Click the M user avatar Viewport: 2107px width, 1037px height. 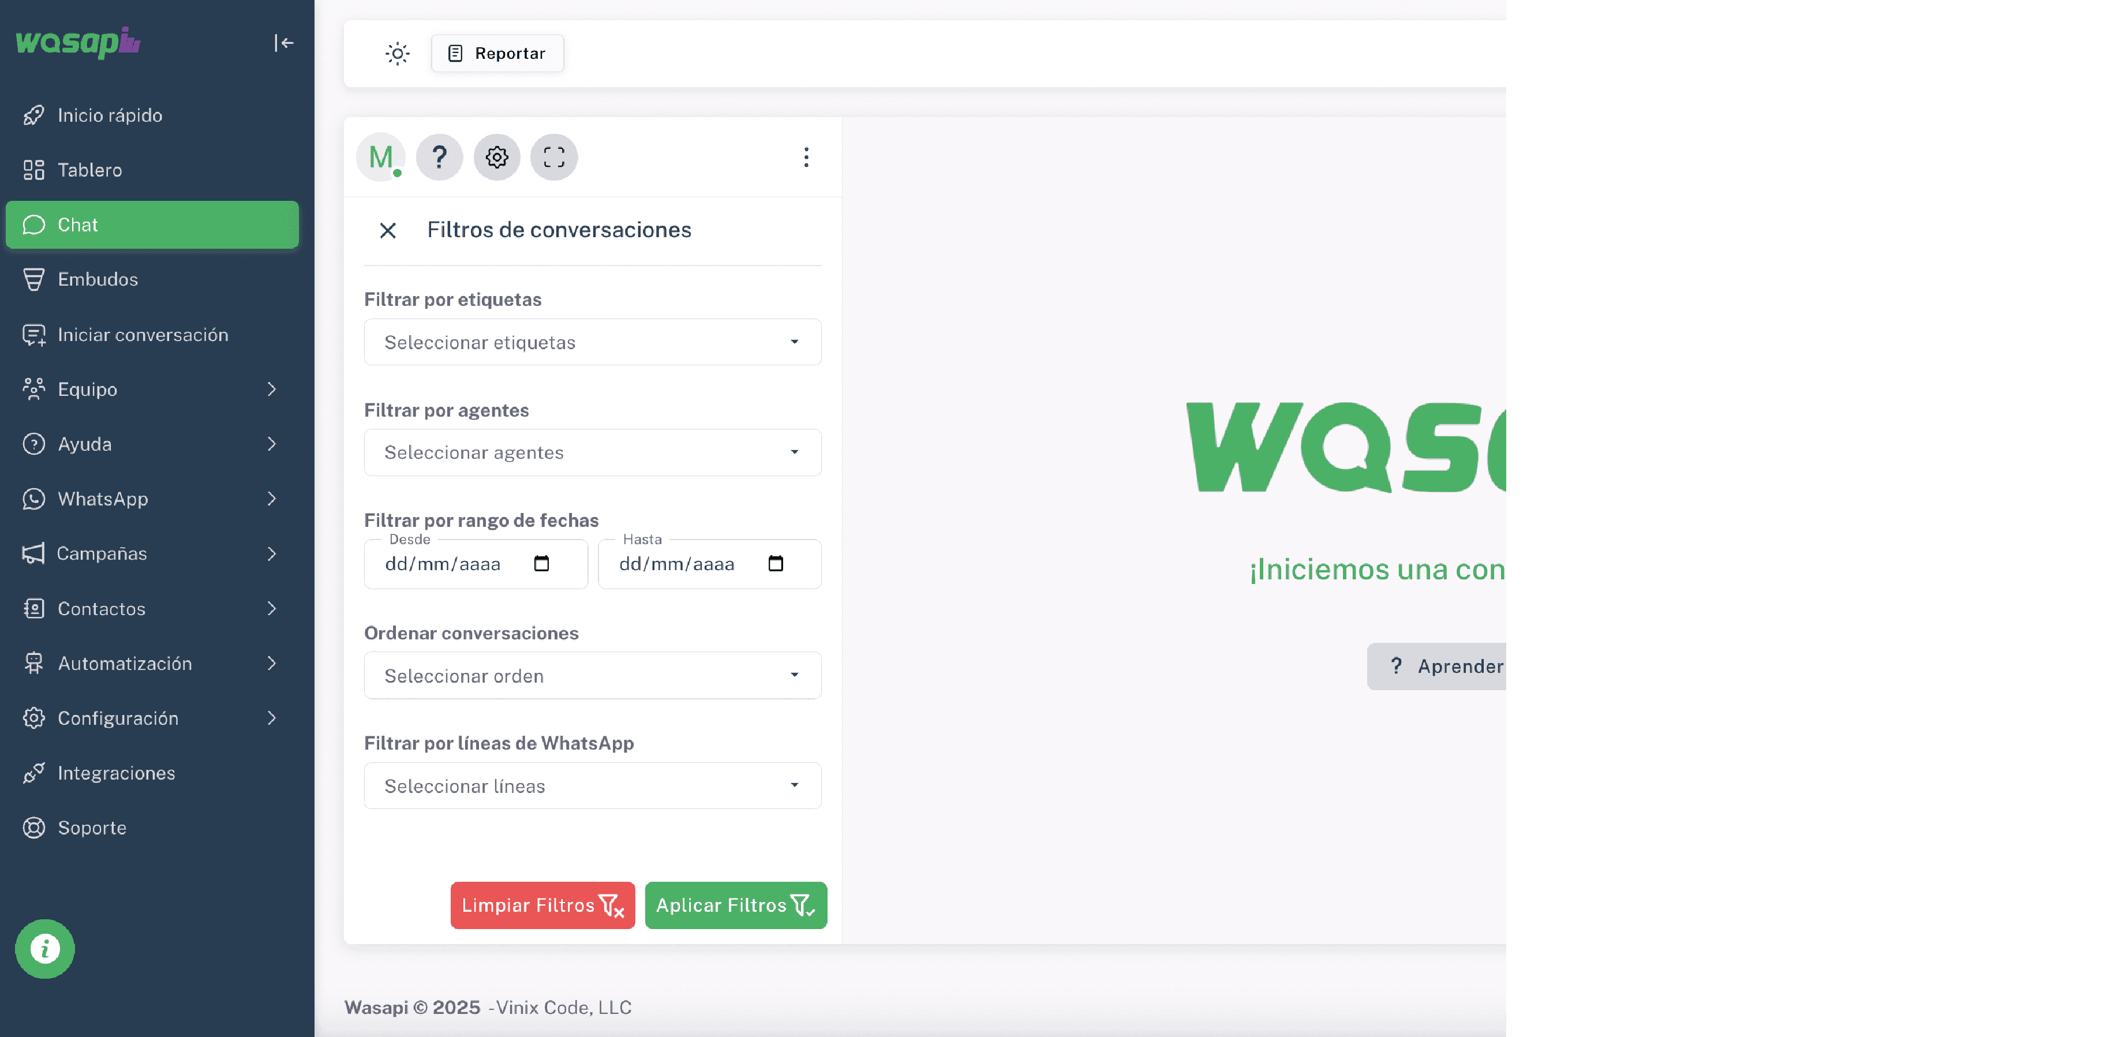381,157
